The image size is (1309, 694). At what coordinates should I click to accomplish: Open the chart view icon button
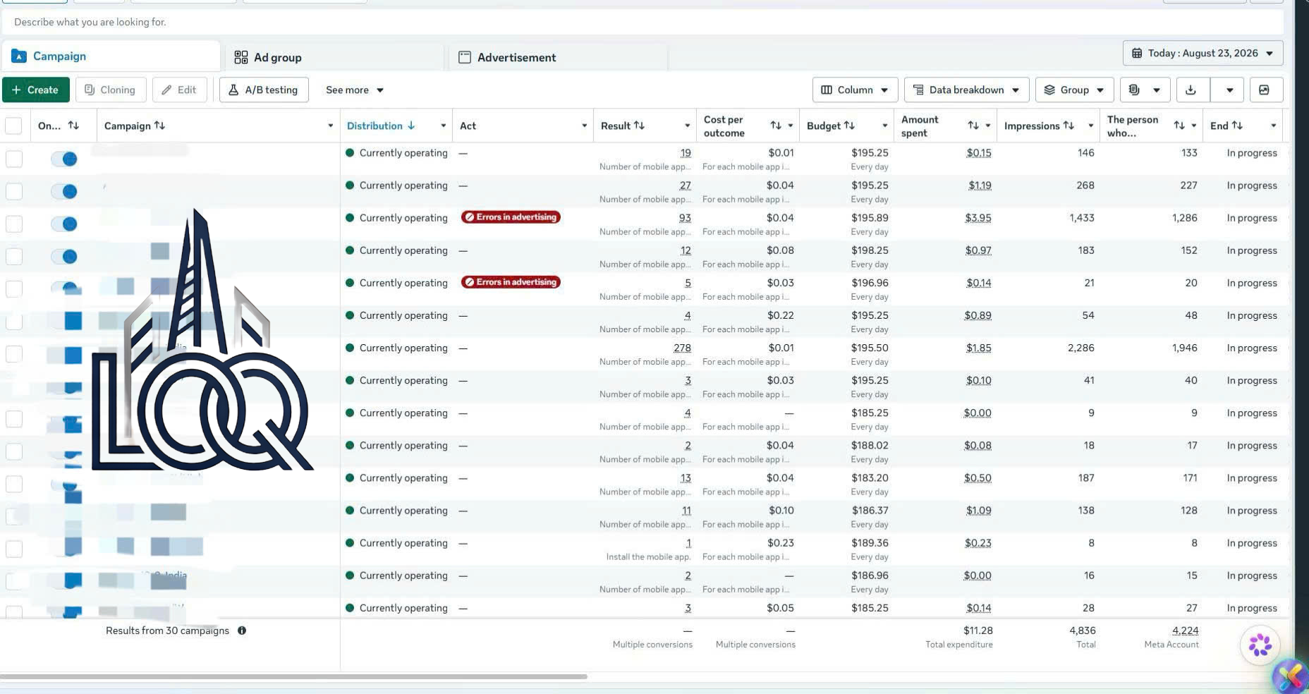pos(1265,90)
